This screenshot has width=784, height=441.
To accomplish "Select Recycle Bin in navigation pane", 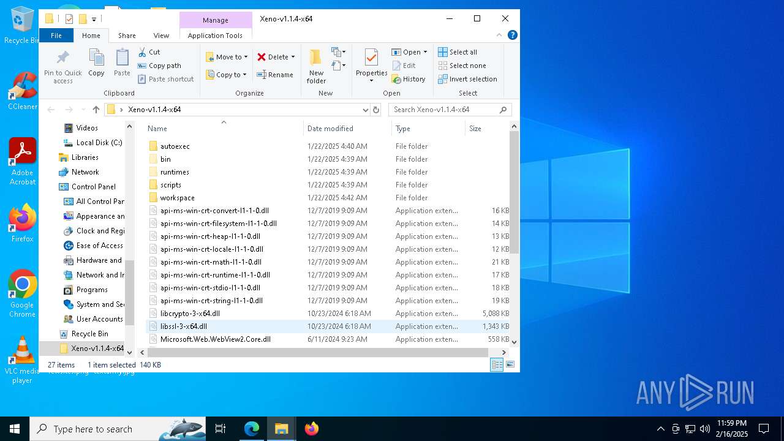I will [89, 334].
